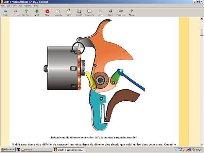Click the revolver mechanism illustration
Viewport: 204px width, 153px height.
point(94,75)
